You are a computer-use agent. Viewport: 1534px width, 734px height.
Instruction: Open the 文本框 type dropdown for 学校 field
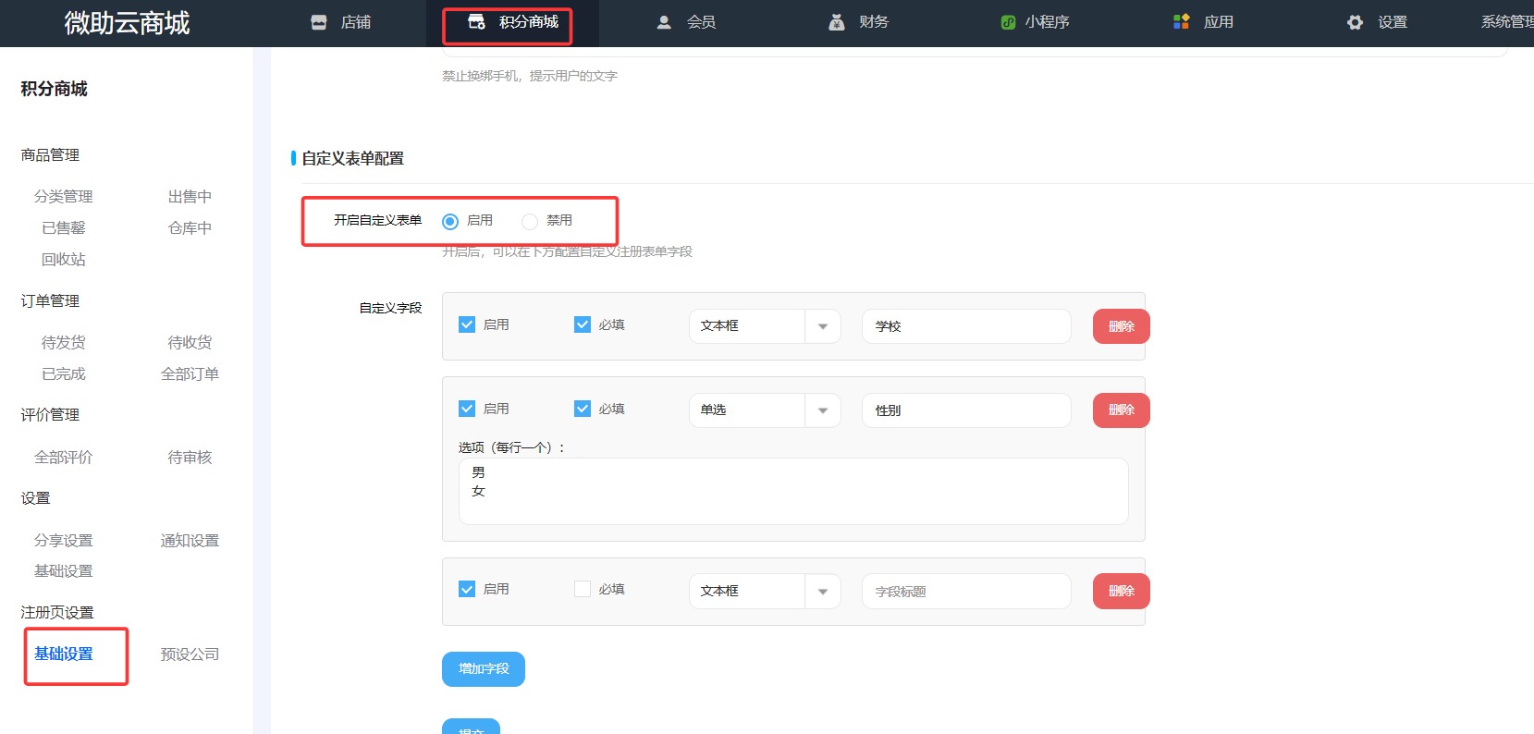(x=765, y=326)
